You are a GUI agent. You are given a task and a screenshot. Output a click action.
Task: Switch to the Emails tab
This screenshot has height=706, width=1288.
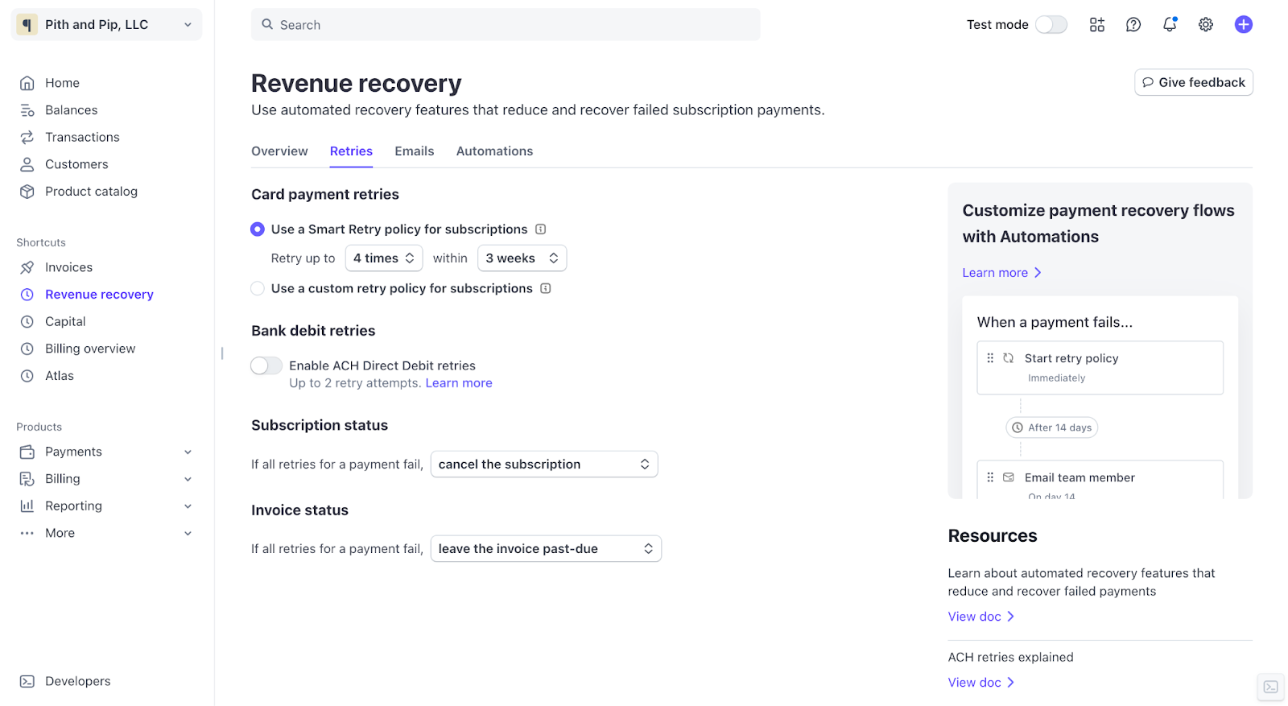click(414, 151)
